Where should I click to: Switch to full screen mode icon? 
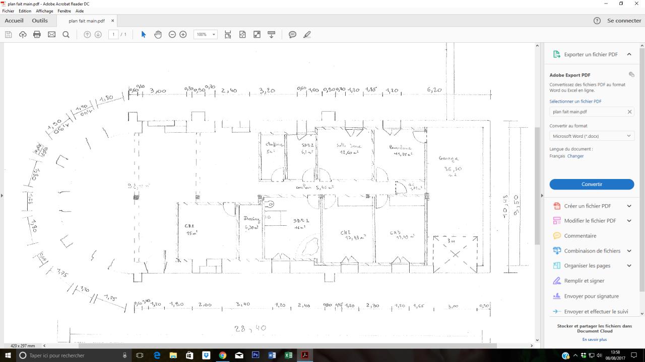(257, 34)
